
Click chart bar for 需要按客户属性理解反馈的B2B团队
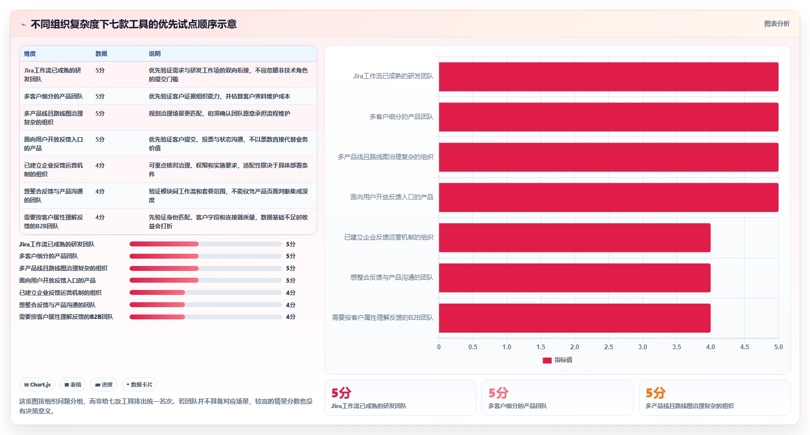(575, 318)
